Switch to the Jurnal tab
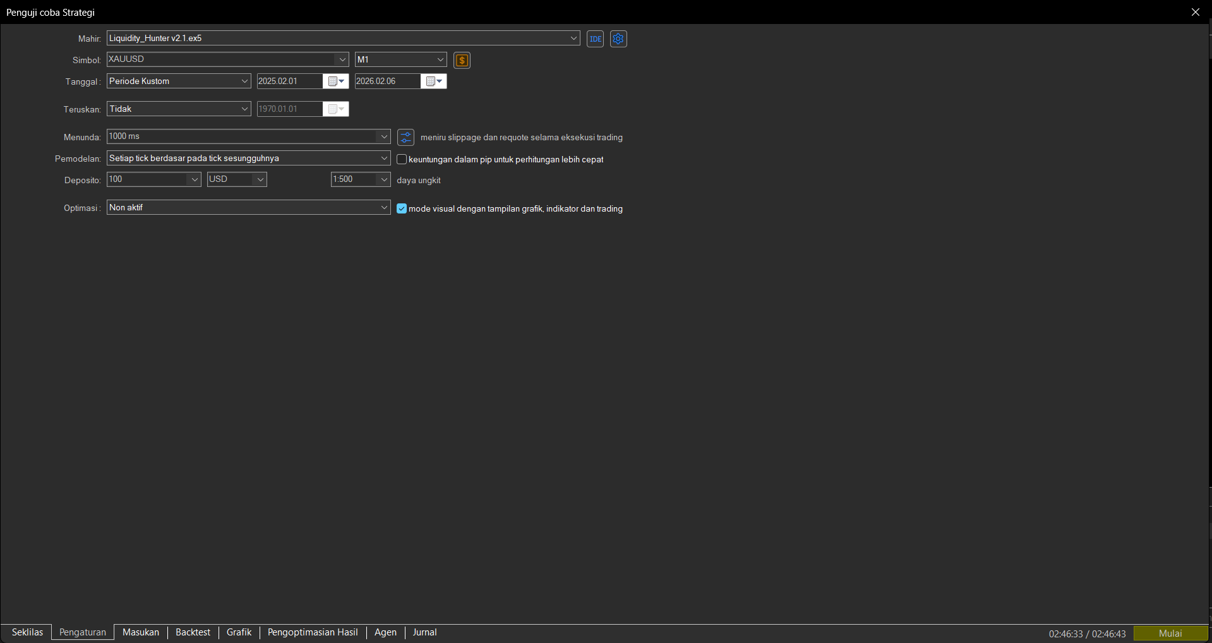 coord(424,632)
